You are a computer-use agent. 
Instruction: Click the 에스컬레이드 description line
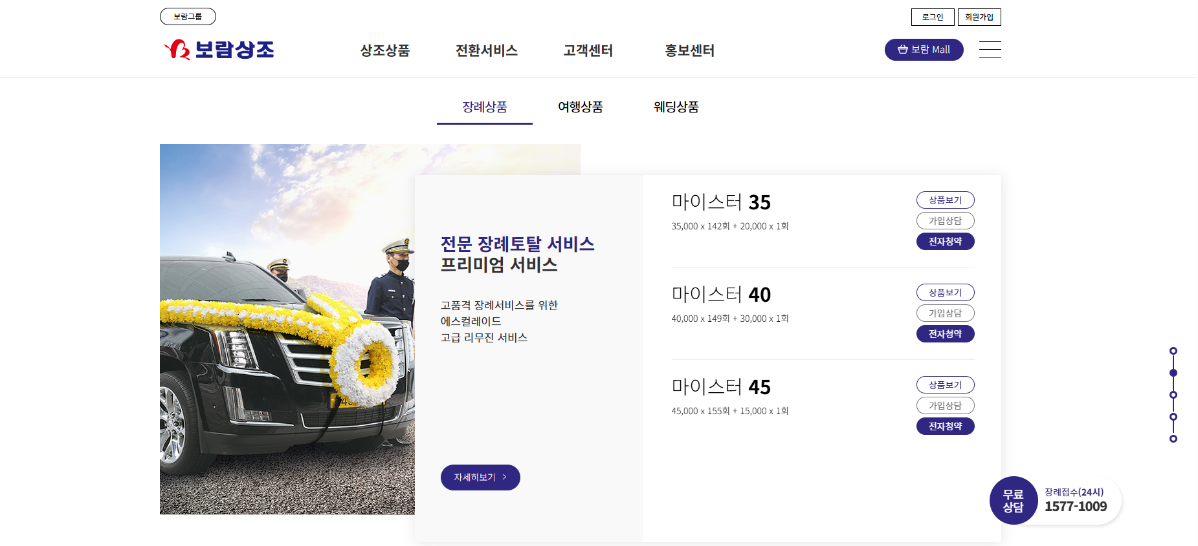pyautogui.click(x=471, y=321)
